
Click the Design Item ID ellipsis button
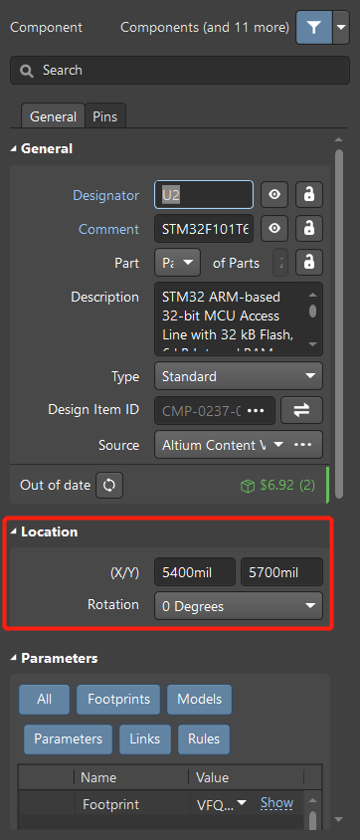256,410
